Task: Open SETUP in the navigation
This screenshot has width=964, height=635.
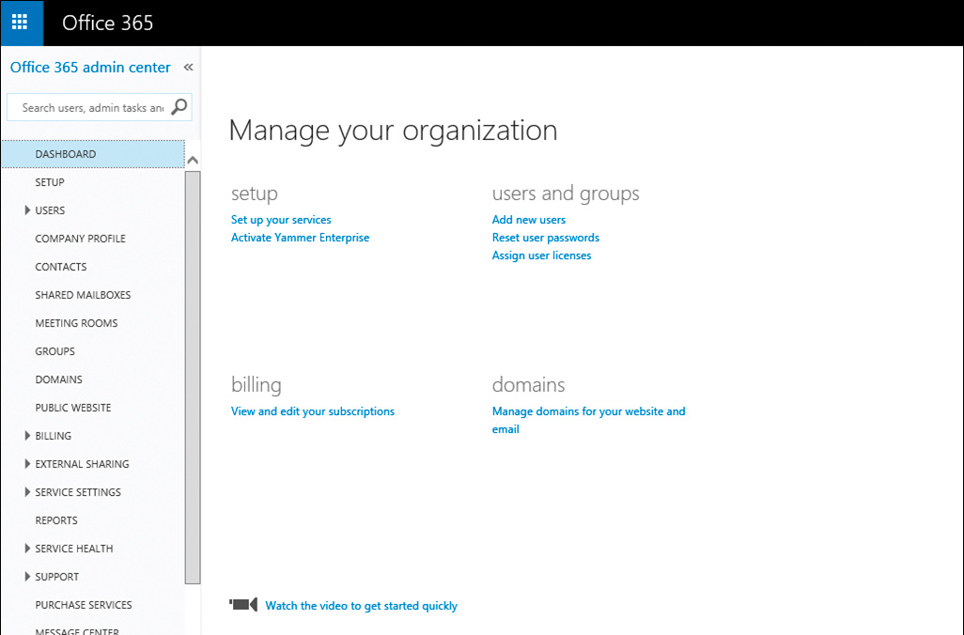Action: pyautogui.click(x=50, y=182)
